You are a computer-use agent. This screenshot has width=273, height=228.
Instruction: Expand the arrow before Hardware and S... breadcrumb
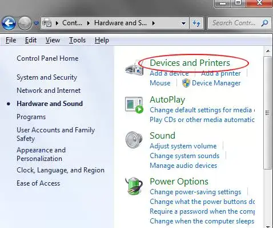coord(89,23)
